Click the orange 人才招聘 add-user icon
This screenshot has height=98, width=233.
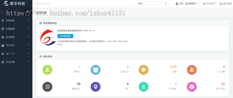click(192, 70)
